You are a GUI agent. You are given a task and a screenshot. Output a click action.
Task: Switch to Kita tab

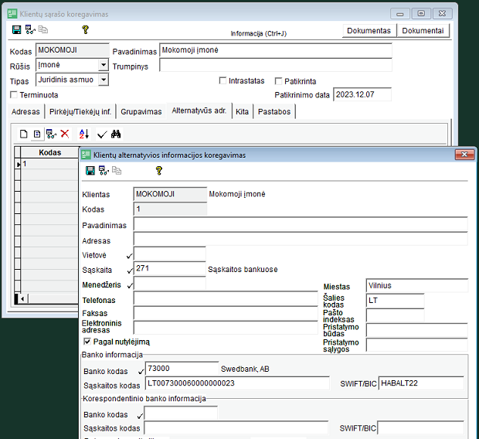tap(243, 111)
